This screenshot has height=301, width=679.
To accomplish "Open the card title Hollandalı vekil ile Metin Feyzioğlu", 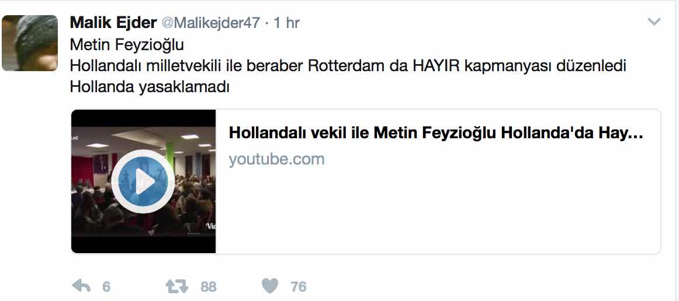I will pyautogui.click(x=436, y=133).
